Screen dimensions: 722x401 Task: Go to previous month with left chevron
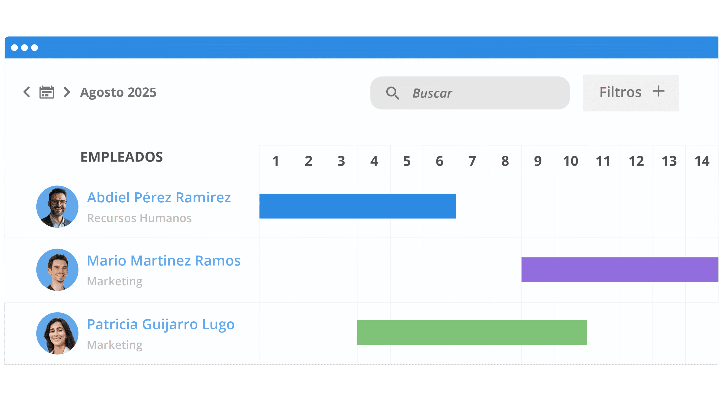[27, 92]
